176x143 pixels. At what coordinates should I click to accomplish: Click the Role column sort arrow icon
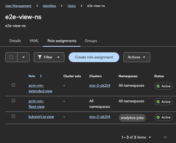coord(41,76)
